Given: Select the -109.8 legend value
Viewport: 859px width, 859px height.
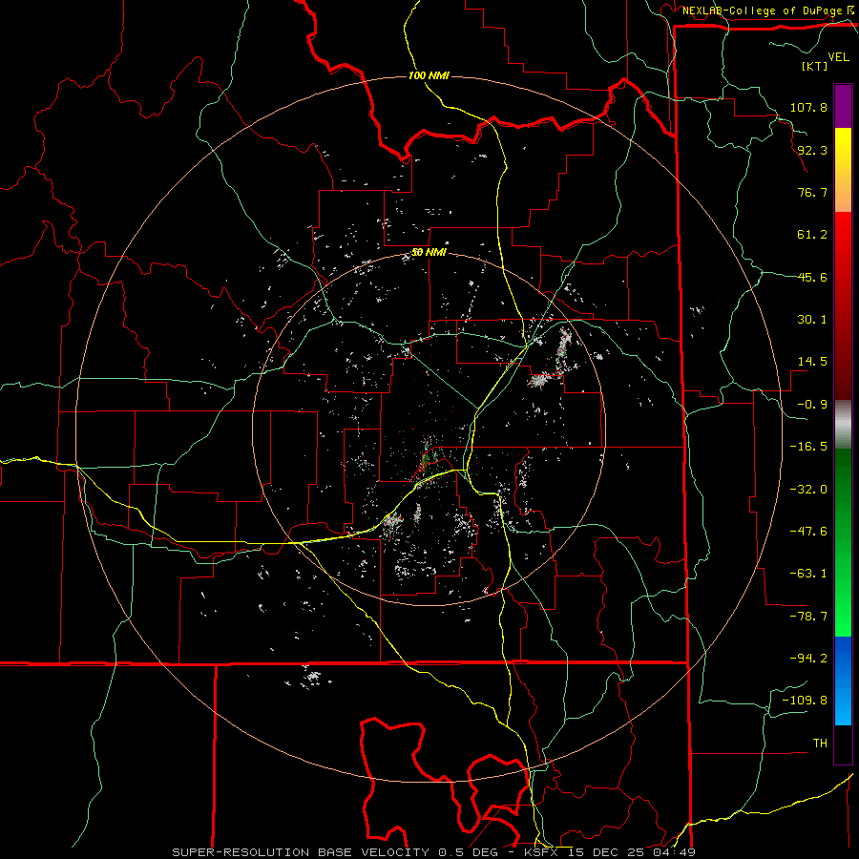Looking at the screenshot, I should (805, 701).
